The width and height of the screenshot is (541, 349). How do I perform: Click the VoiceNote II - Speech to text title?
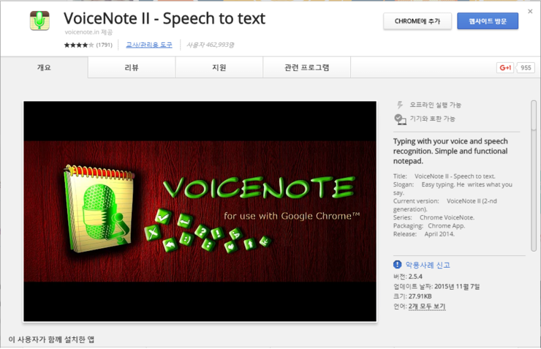164,18
